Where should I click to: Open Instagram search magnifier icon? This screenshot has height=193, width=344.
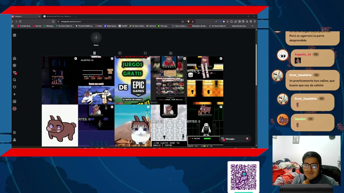[15, 80]
